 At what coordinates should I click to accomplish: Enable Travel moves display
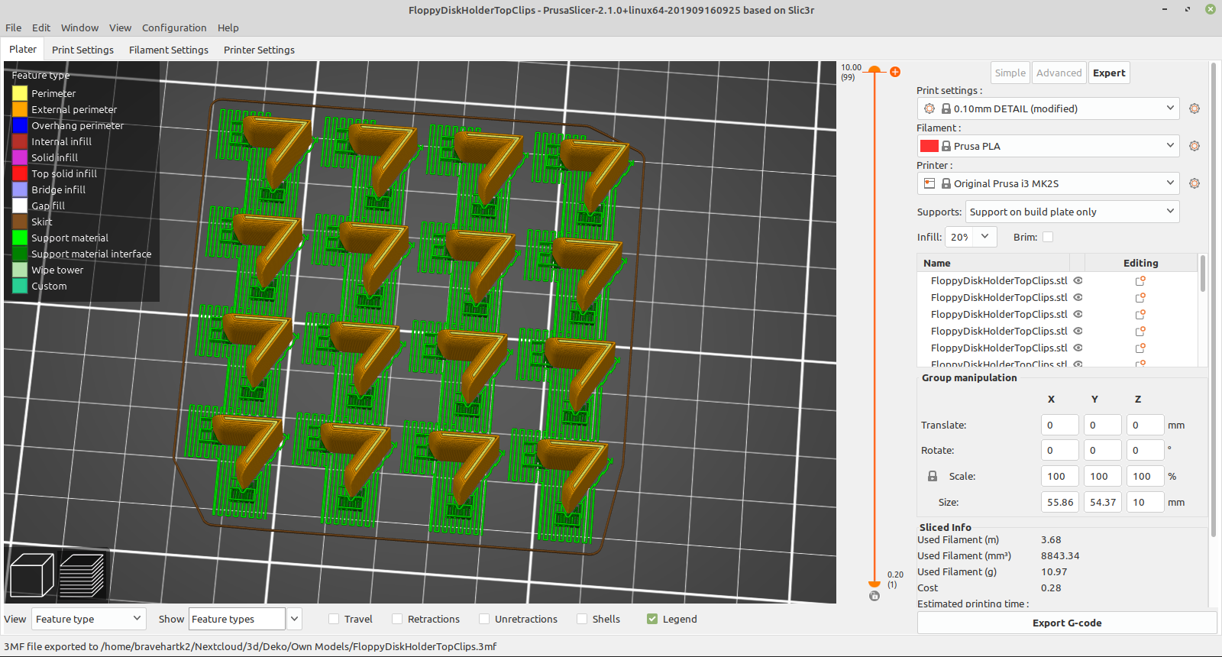tap(334, 619)
